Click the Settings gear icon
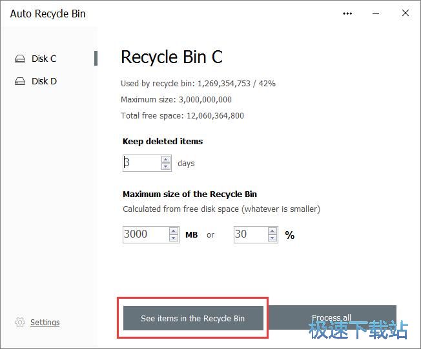Viewport: 421px width, 349px height. (20, 322)
